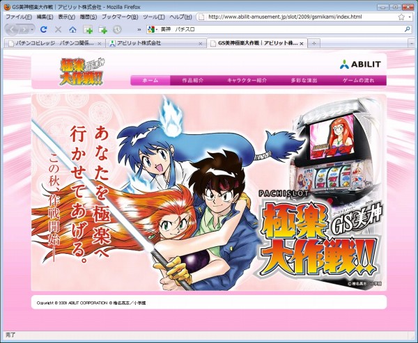Open the ゲームの流れ page link
The height and width of the screenshot is (343, 418).
click(x=358, y=81)
